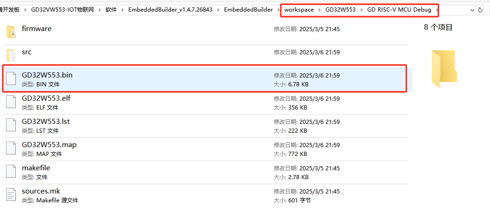Click the GD32W553 breadcrumb segment
The image size is (490, 213).
pos(340,10)
